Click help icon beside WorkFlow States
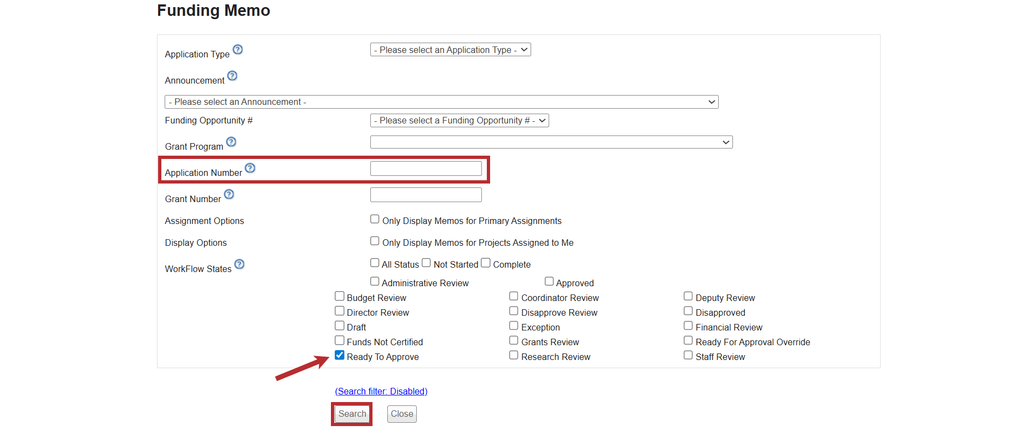The width and height of the screenshot is (1036, 437). click(240, 264)
